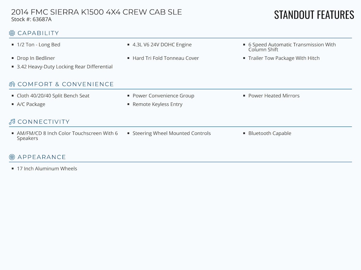Screen dimensions: 361x270
Task: Click the Hard Tri Fold Tonneau Cover feature
Action: coord(165,58)
